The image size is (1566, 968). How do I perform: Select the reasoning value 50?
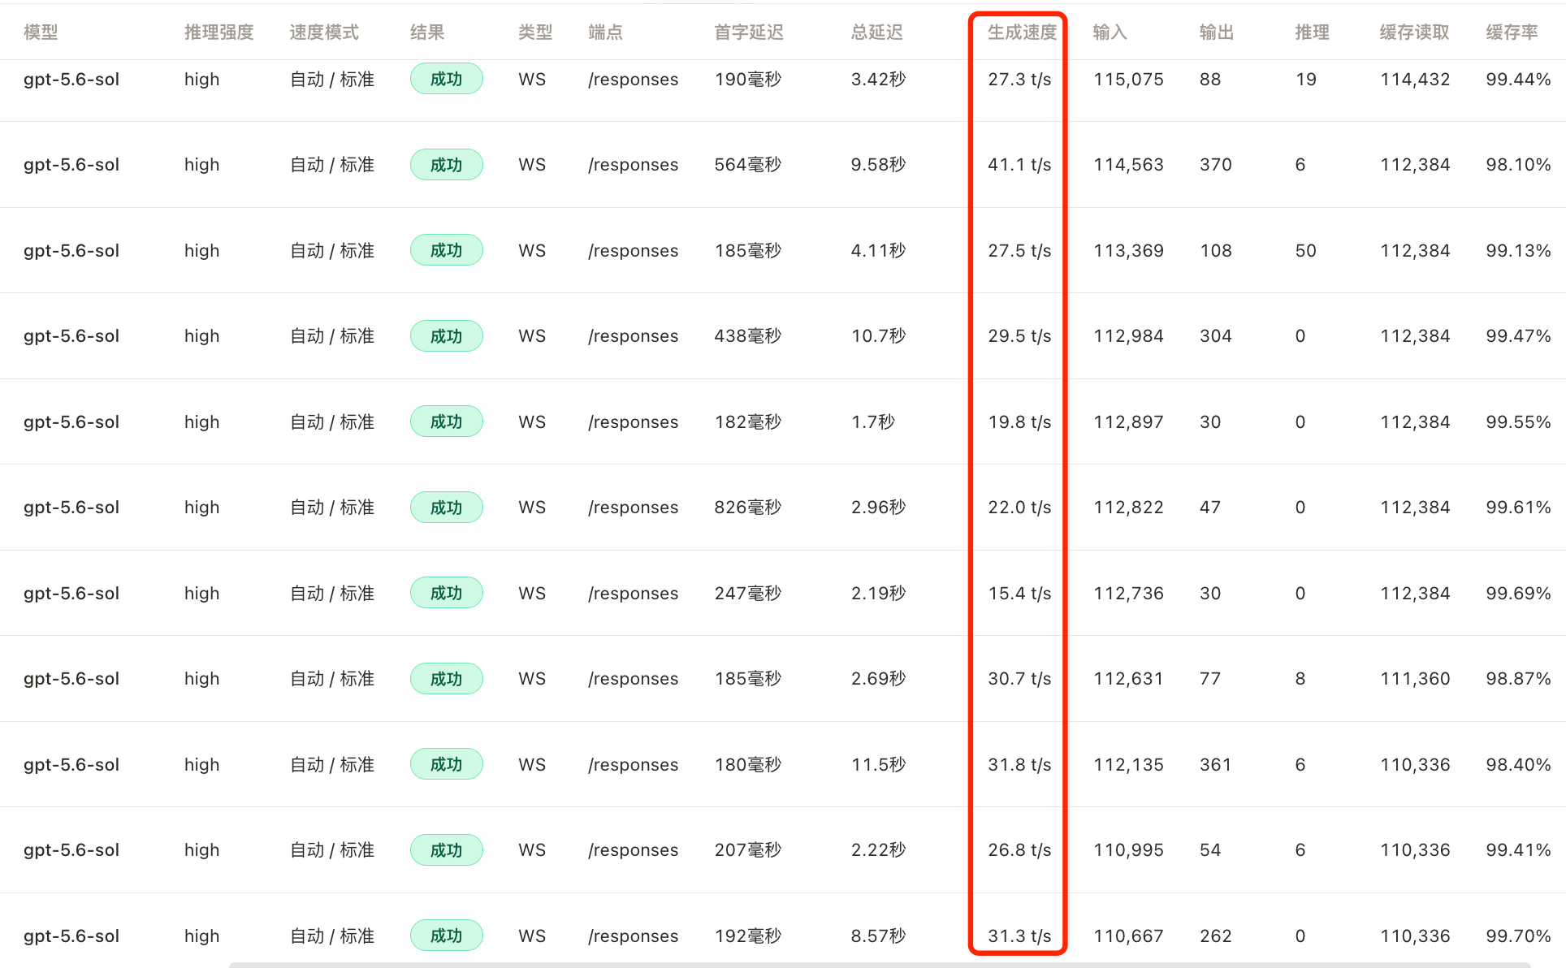[1306, 251]
